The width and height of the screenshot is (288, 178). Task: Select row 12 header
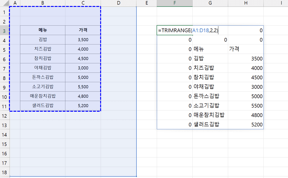click(x=4, y=116)
